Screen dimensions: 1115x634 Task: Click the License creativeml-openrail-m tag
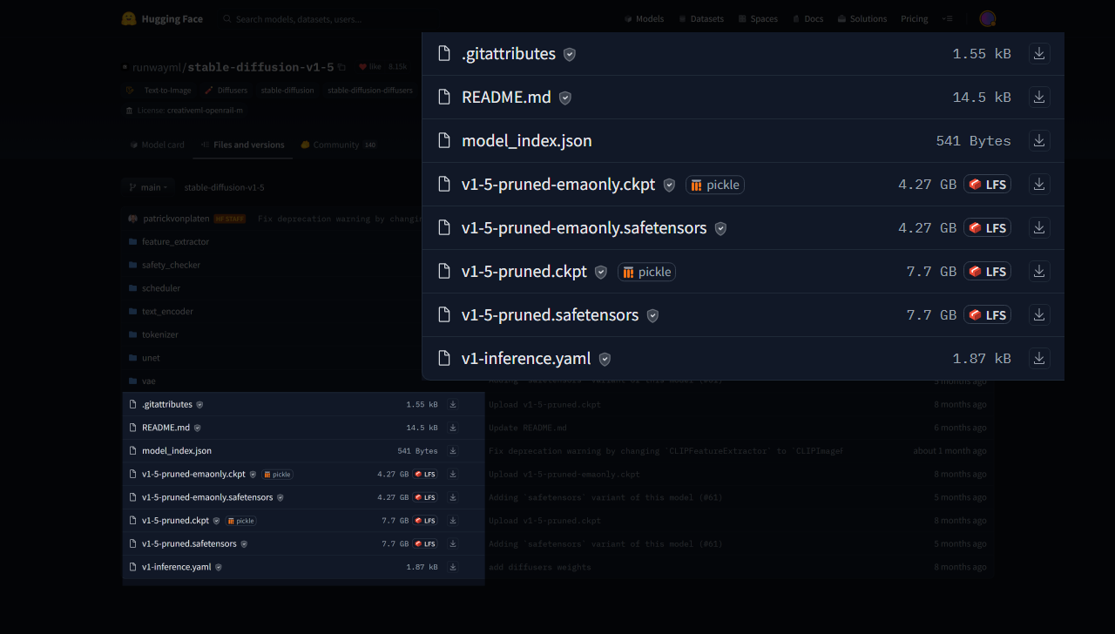tap(185, 111)
